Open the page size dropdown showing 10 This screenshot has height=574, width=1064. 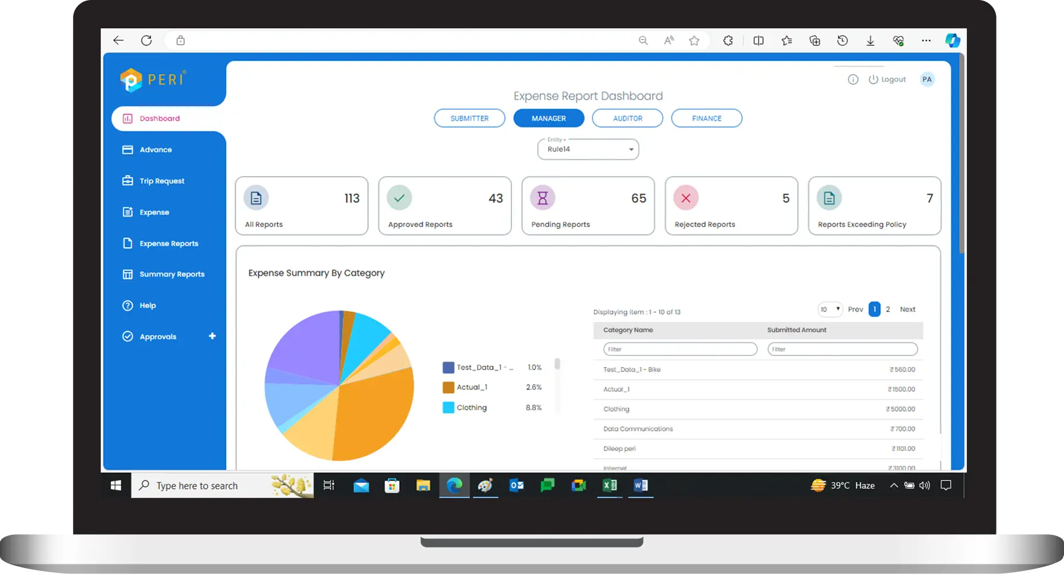point(830,309)
